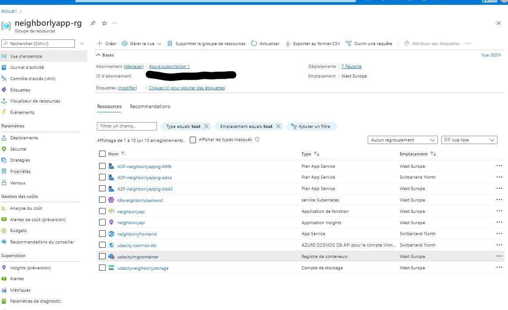The height and width of the screenshot is (310, 508).
Task: Select checkbox for k8sneighborlybackend
Action: pos(102,200)
